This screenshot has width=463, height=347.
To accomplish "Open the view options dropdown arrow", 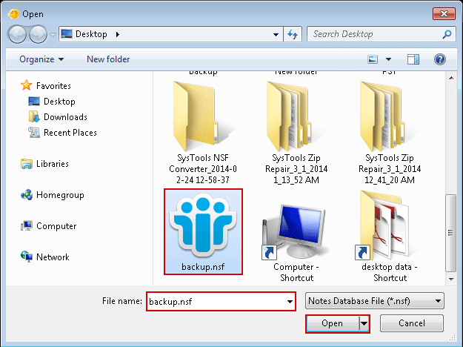I will click(389, 59).
